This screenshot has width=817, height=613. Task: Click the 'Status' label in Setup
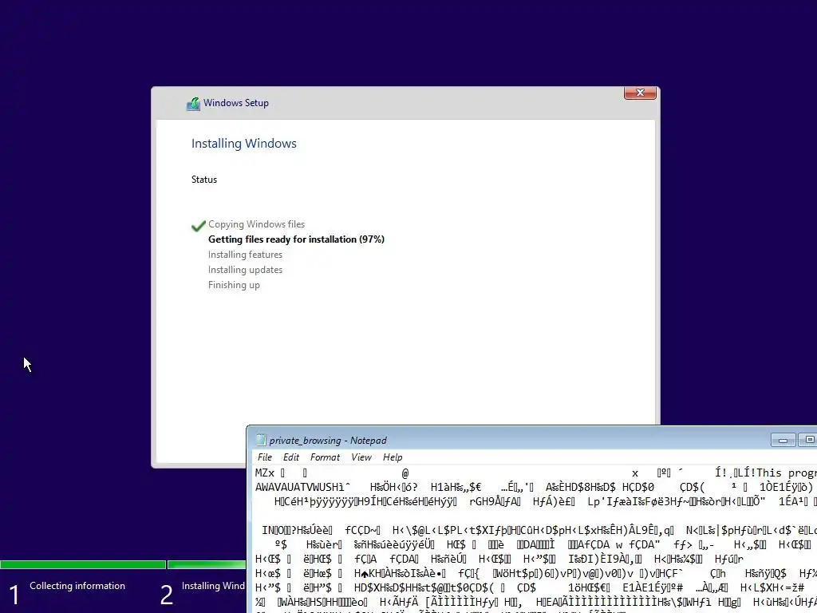coord(203,180)
